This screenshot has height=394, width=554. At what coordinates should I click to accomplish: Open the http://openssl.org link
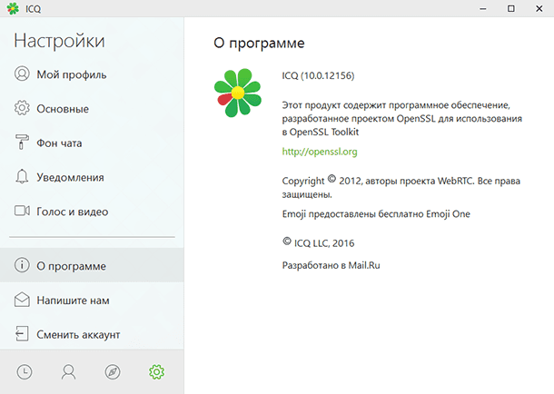click(x=320, y=152)
